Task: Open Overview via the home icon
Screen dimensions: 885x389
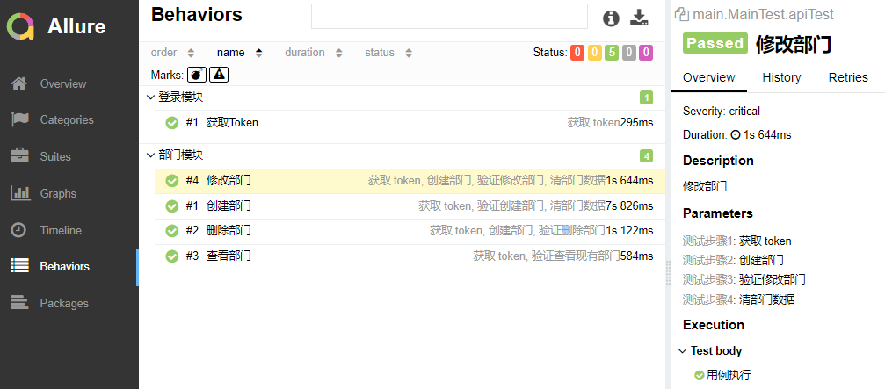Action: (x=19, y=83)
